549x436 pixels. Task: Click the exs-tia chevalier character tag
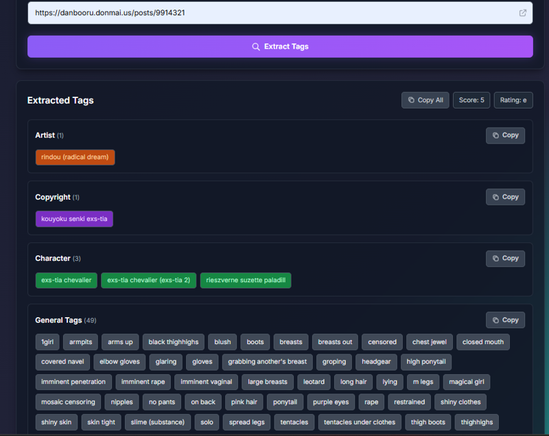(66, 280)
